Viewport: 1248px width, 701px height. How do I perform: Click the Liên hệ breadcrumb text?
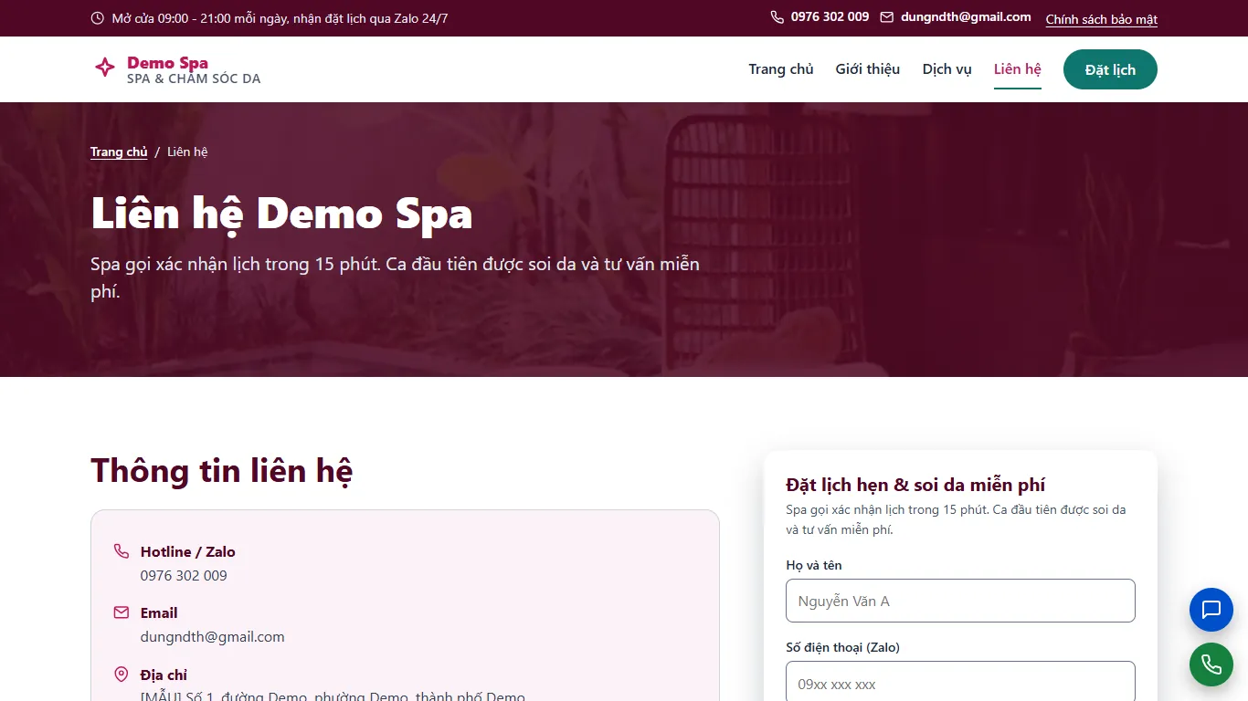coord(187,152)
